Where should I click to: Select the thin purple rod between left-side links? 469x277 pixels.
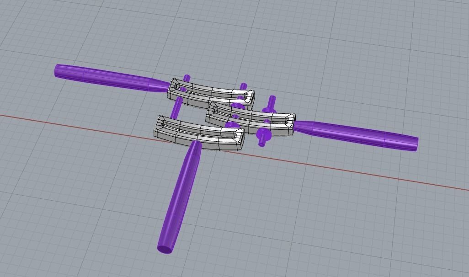176,107
